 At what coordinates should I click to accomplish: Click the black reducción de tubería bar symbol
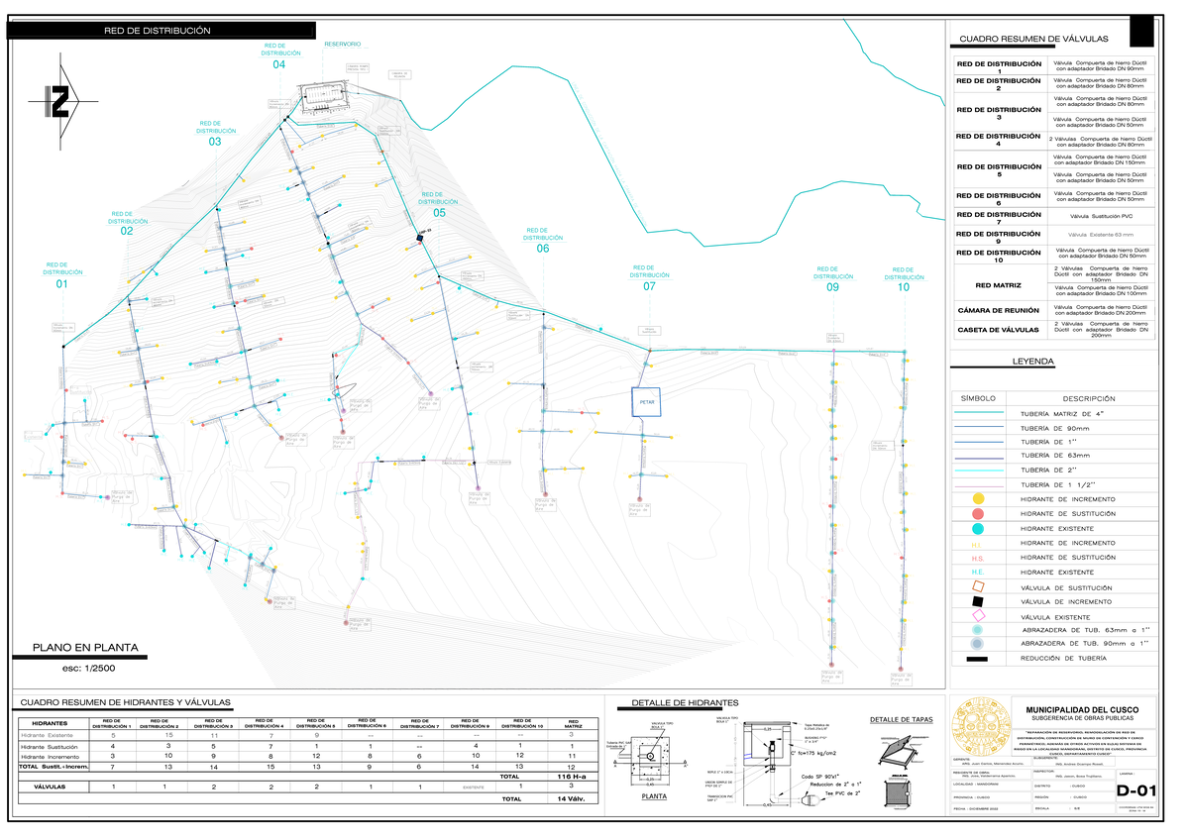point(978,659)
